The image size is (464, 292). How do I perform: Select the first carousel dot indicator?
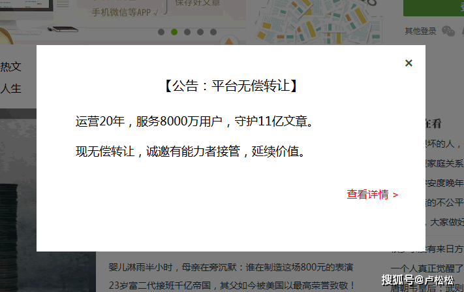point(161,31)
